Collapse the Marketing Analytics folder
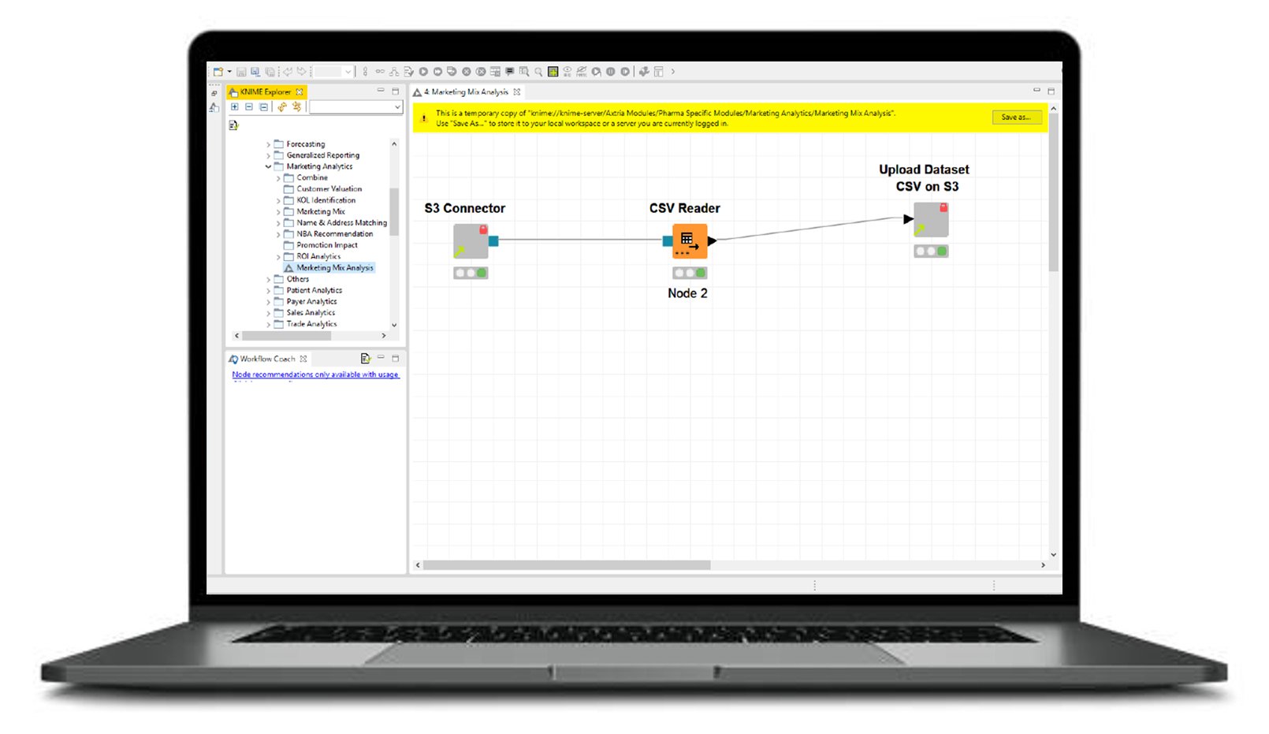Image resolution: width=1269 pixels, height=734 pixels. pos(268,166)
